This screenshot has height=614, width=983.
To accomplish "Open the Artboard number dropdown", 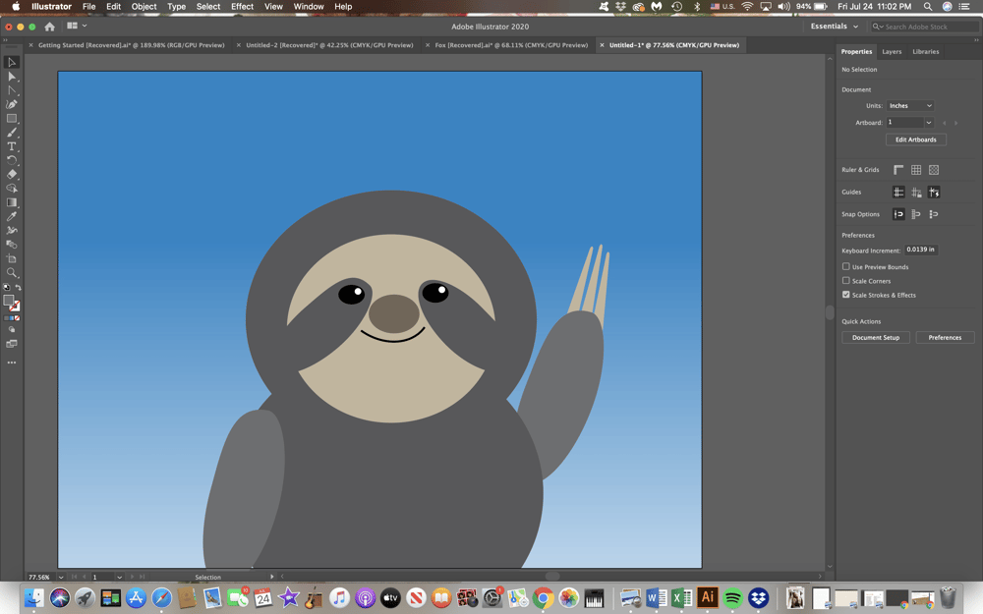I will coord(909,122).
